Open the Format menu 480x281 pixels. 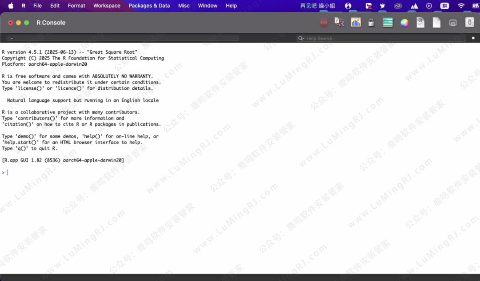point(76,6)
